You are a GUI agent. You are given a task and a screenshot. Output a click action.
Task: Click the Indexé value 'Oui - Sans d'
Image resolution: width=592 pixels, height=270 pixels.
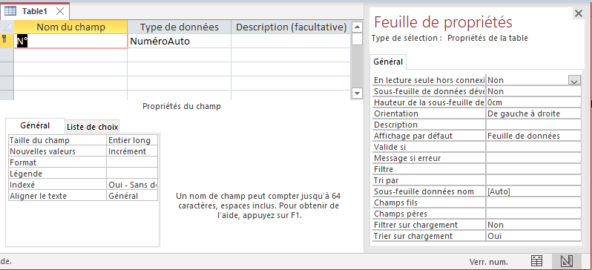[x=132, y=185]
